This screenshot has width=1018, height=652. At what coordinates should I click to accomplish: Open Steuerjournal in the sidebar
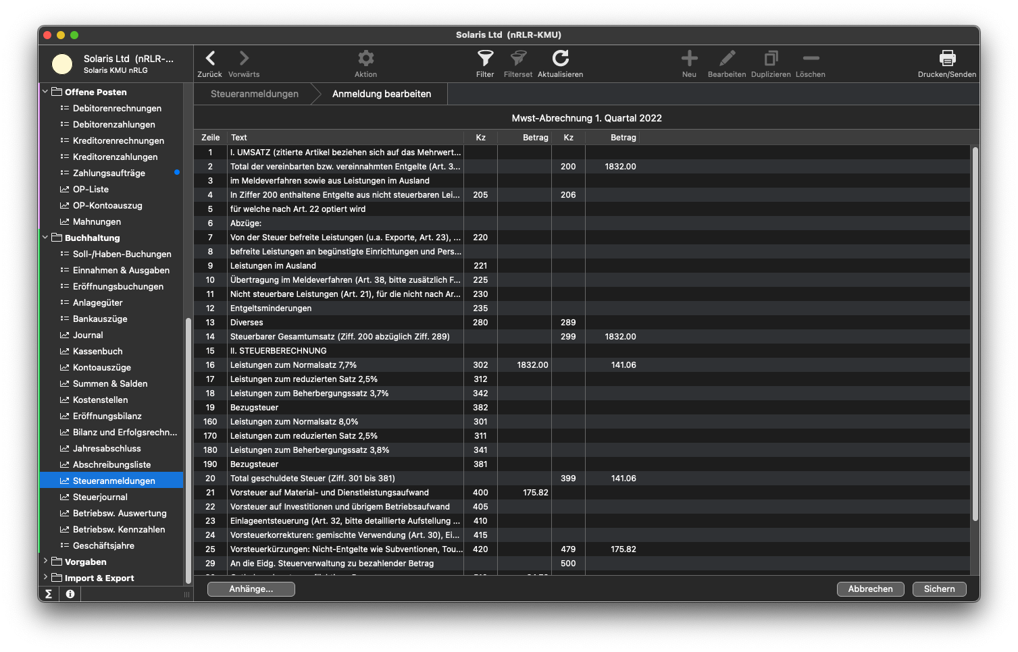(100, 497)
